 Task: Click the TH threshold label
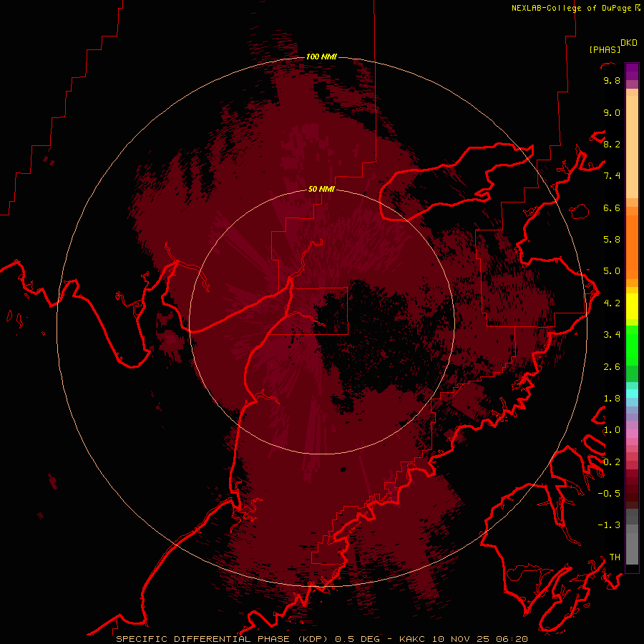click(x=615, y=557)
